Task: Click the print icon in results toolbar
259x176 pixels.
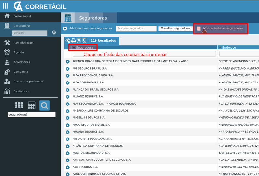Action: [x=73, y=41]
